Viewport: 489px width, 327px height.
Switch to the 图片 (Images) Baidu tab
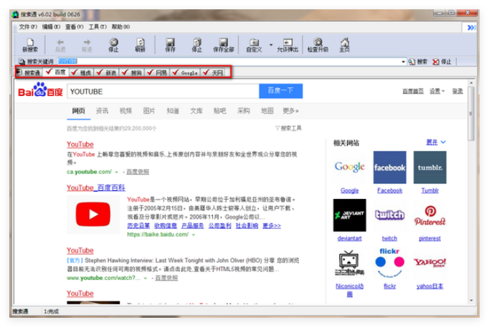coord(148,111)
